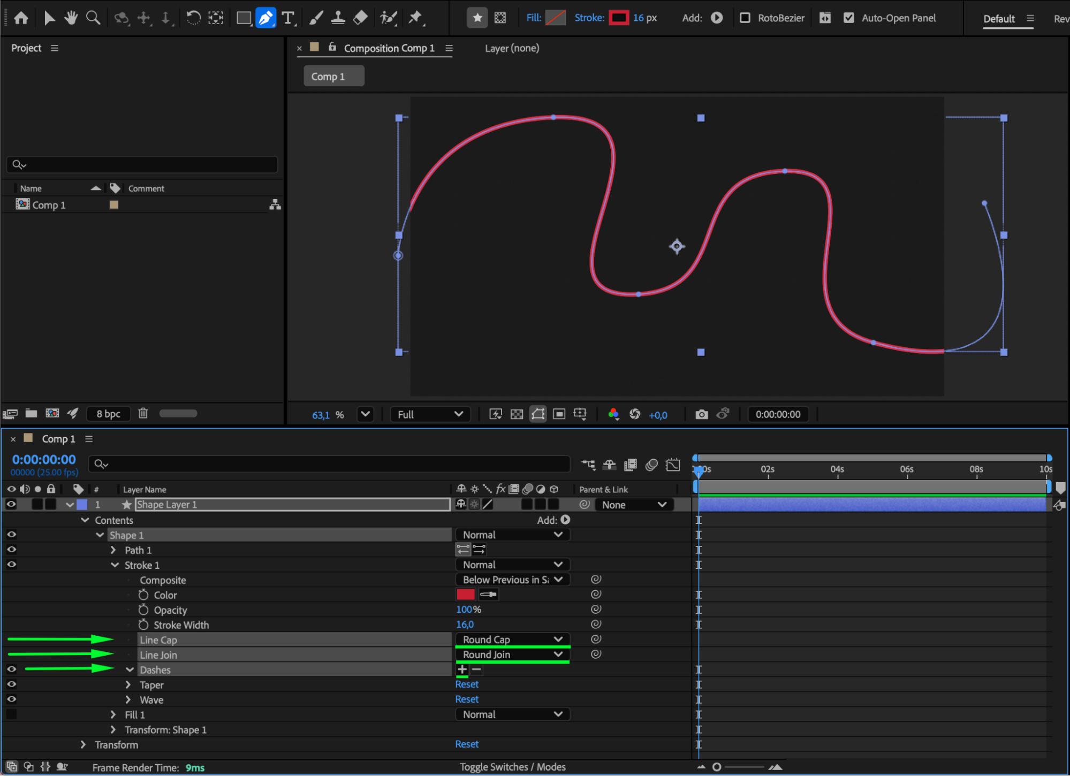Click the Comp 1 breadcrumb button
Screen dimensions: 1070x776
coord(333,76)
